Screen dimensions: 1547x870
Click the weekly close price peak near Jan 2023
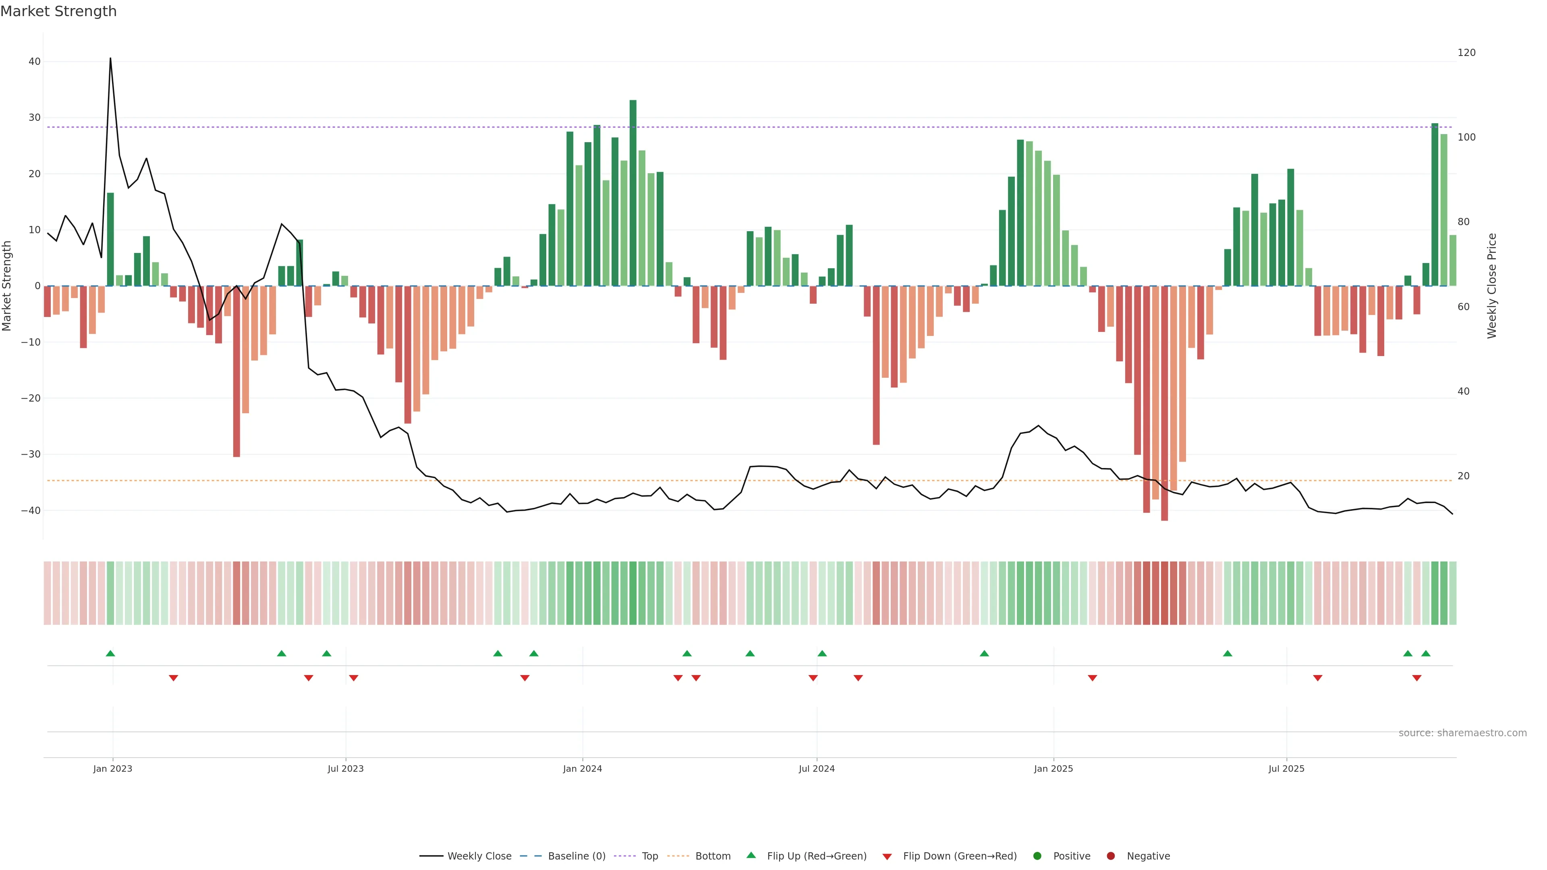pos(110,59)
